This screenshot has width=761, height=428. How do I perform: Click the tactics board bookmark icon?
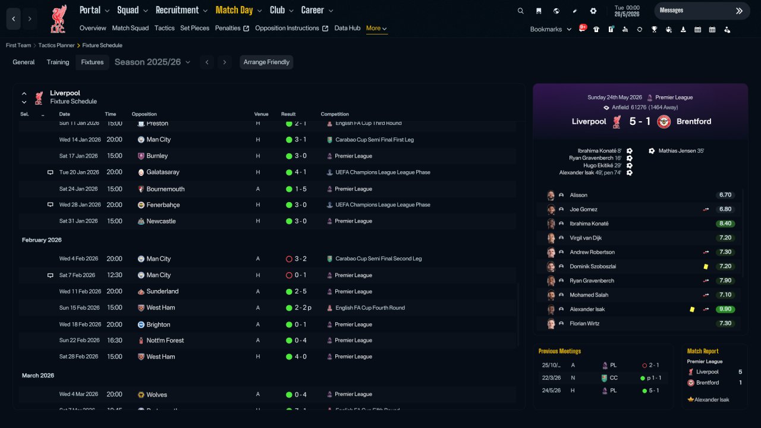point(611,29)
